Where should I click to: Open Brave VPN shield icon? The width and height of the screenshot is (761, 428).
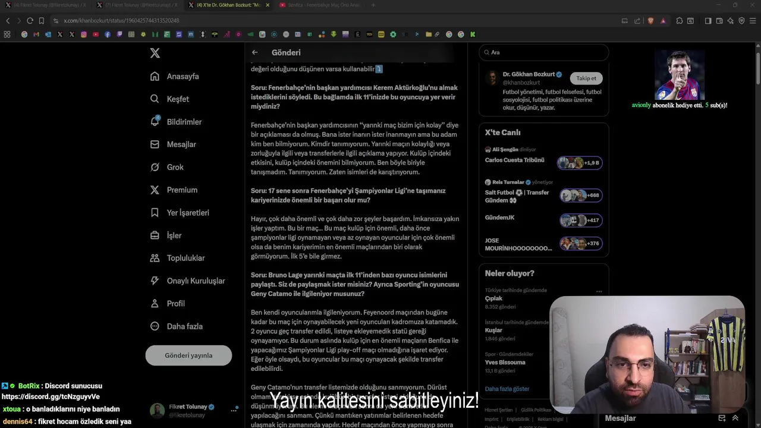coord(741,21)
